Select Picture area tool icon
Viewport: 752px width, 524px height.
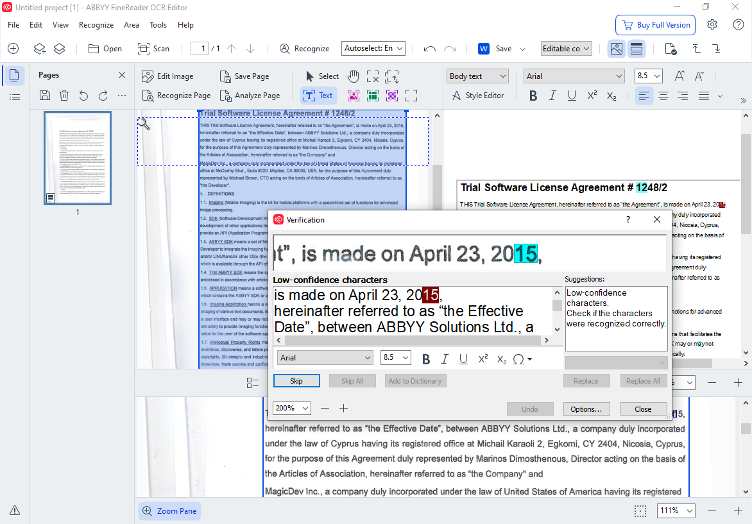click(354, 96)
